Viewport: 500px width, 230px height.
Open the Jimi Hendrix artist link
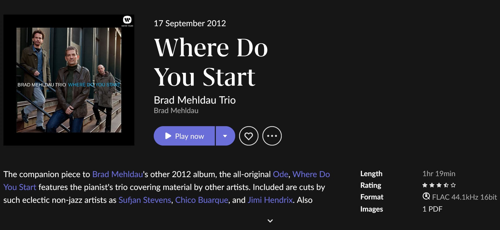270,200
